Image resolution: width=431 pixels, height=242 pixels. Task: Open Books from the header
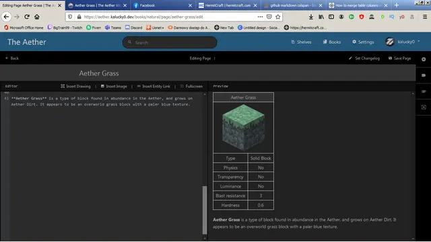click(x=332, y=42)
